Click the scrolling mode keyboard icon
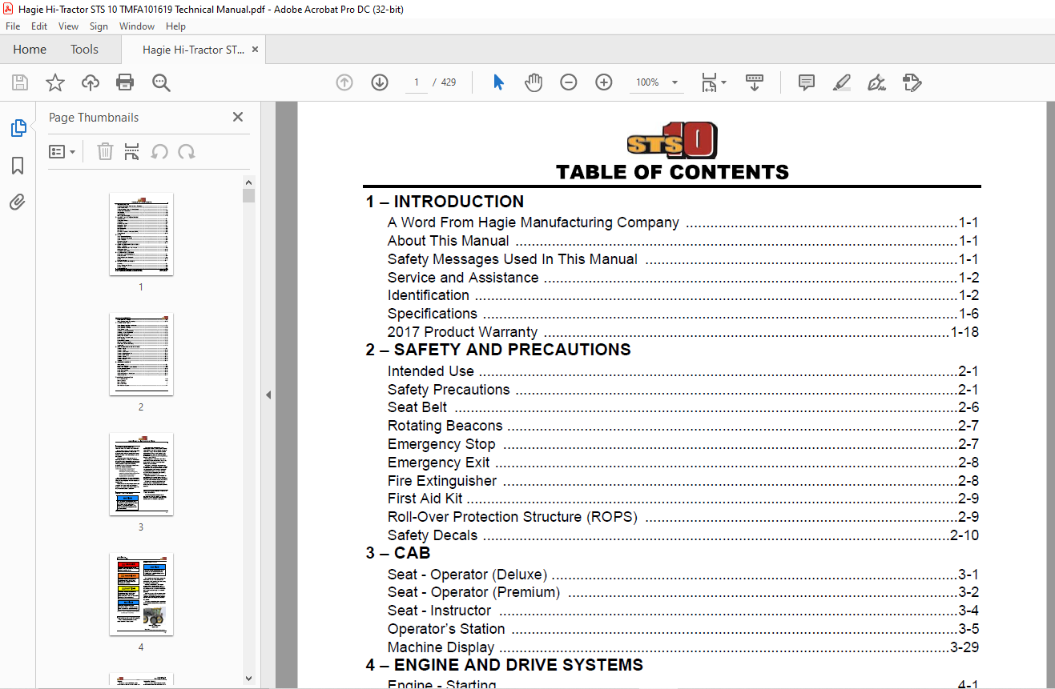This screenshot has height=689, width=1055. tap(754, 82)
